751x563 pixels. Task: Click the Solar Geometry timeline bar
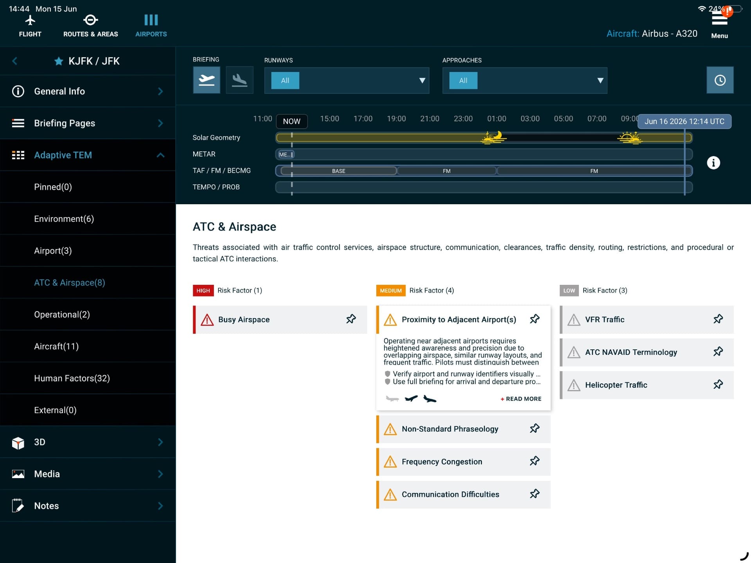(x=484, y=138)
